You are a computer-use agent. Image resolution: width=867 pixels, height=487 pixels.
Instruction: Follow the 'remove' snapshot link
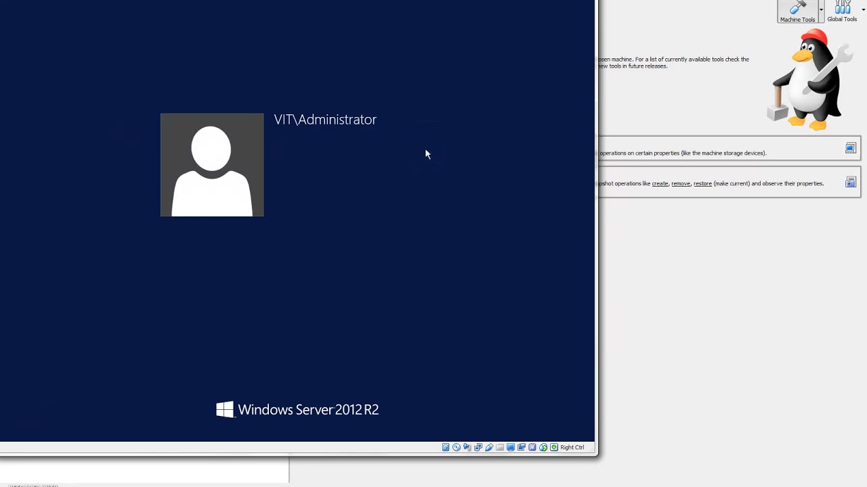[681, 183]
